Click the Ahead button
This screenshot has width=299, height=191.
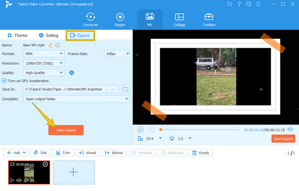click(88, 153)
